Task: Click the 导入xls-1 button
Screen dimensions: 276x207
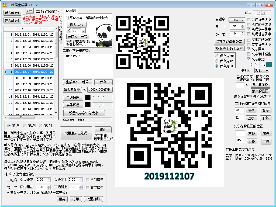Action: tap(12, 13)
